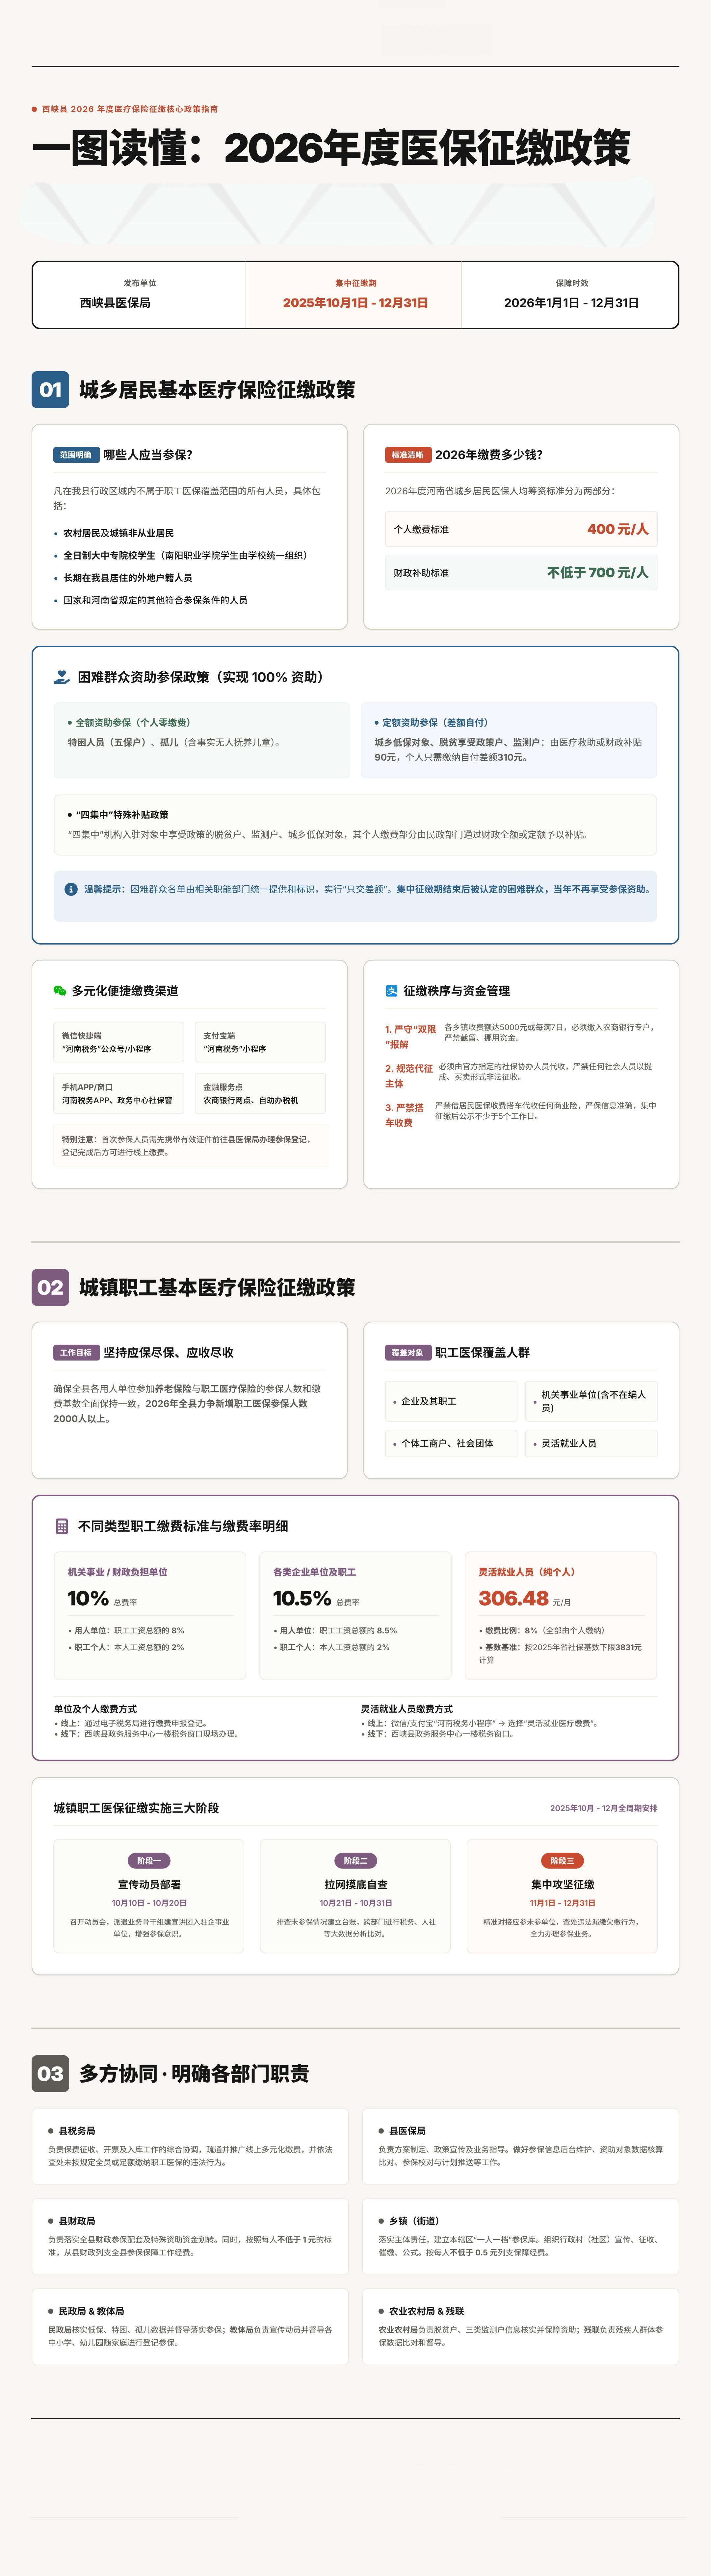Click the 财政补助标准 不低于 700 元/人 row
The width and height of the screenshot is (711, 2576).
[x=521, y=573]
